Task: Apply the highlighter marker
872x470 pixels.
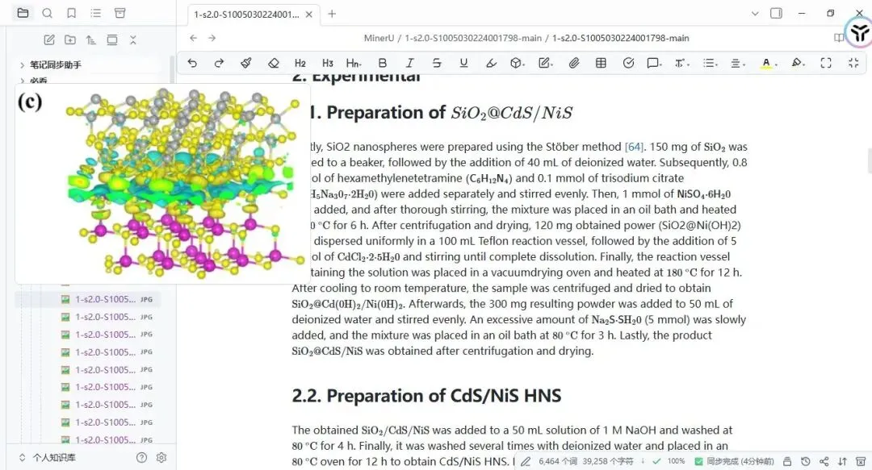Action: coord(491,64)
